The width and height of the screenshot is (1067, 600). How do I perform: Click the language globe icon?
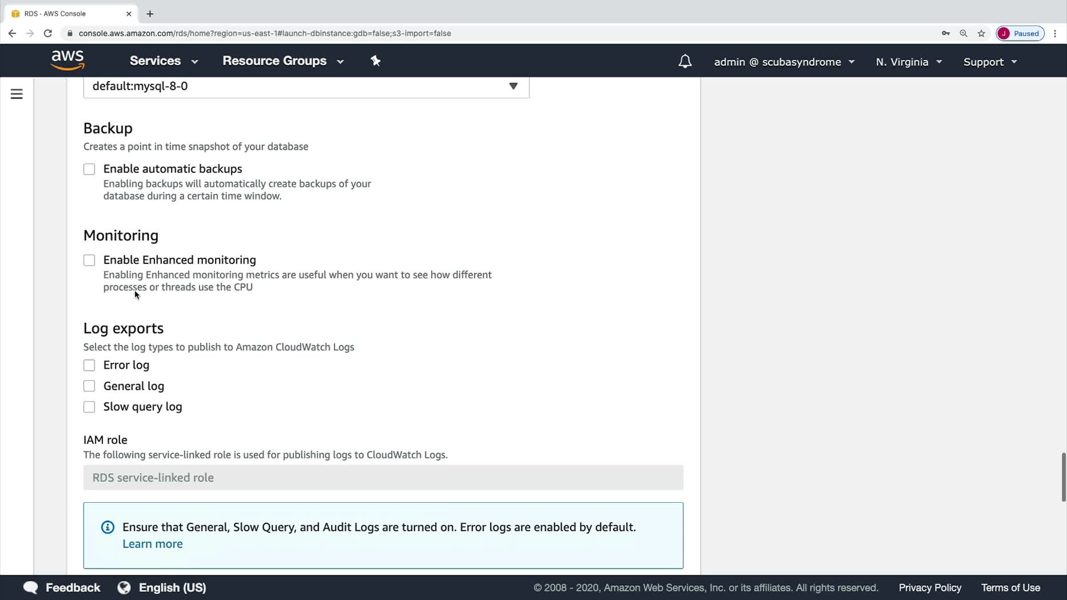(x=124, y=587)
